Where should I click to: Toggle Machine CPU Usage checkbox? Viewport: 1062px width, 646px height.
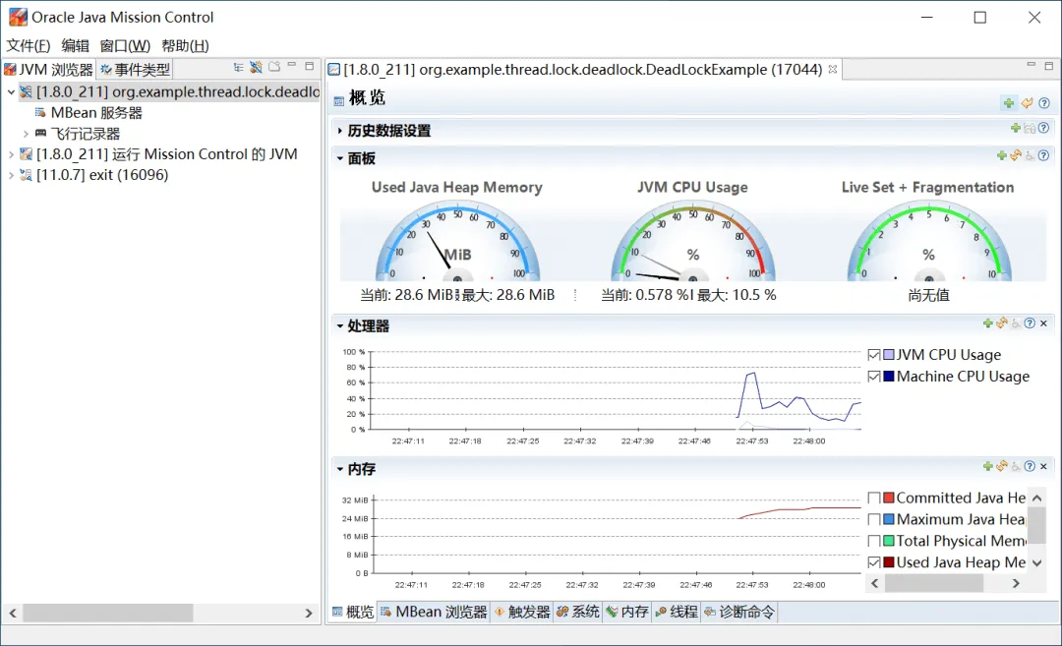pyautogui.click(x=874, y=377)
